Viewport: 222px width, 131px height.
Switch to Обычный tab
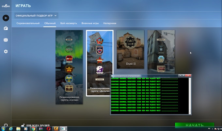[50, 23]
